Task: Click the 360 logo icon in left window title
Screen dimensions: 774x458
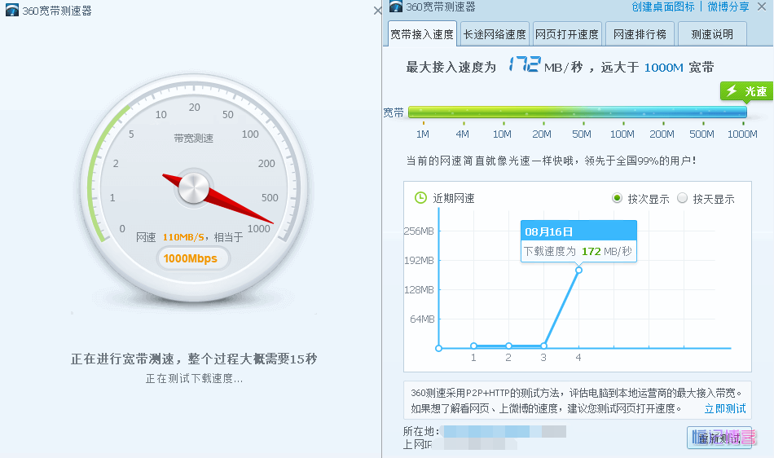Action: pyautogui.click(x=12, y=10)
